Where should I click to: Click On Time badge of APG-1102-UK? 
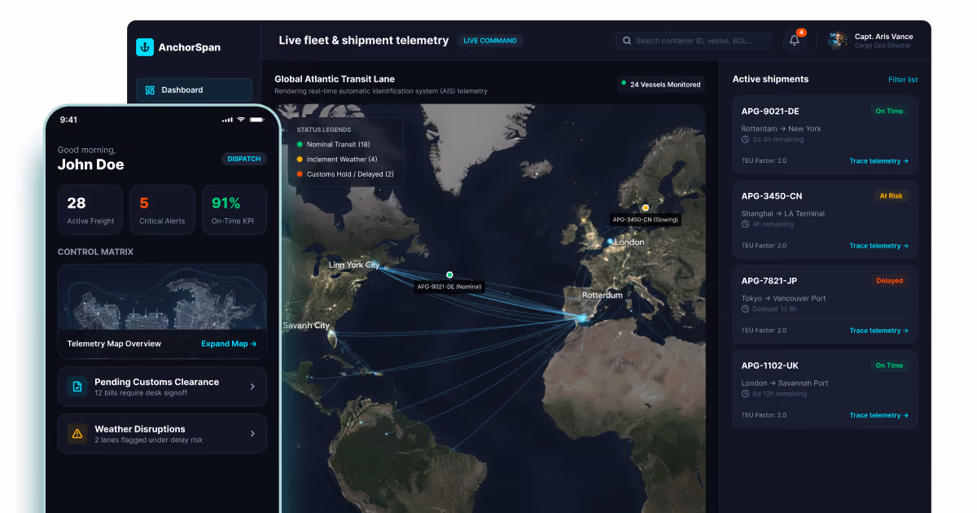889,366
